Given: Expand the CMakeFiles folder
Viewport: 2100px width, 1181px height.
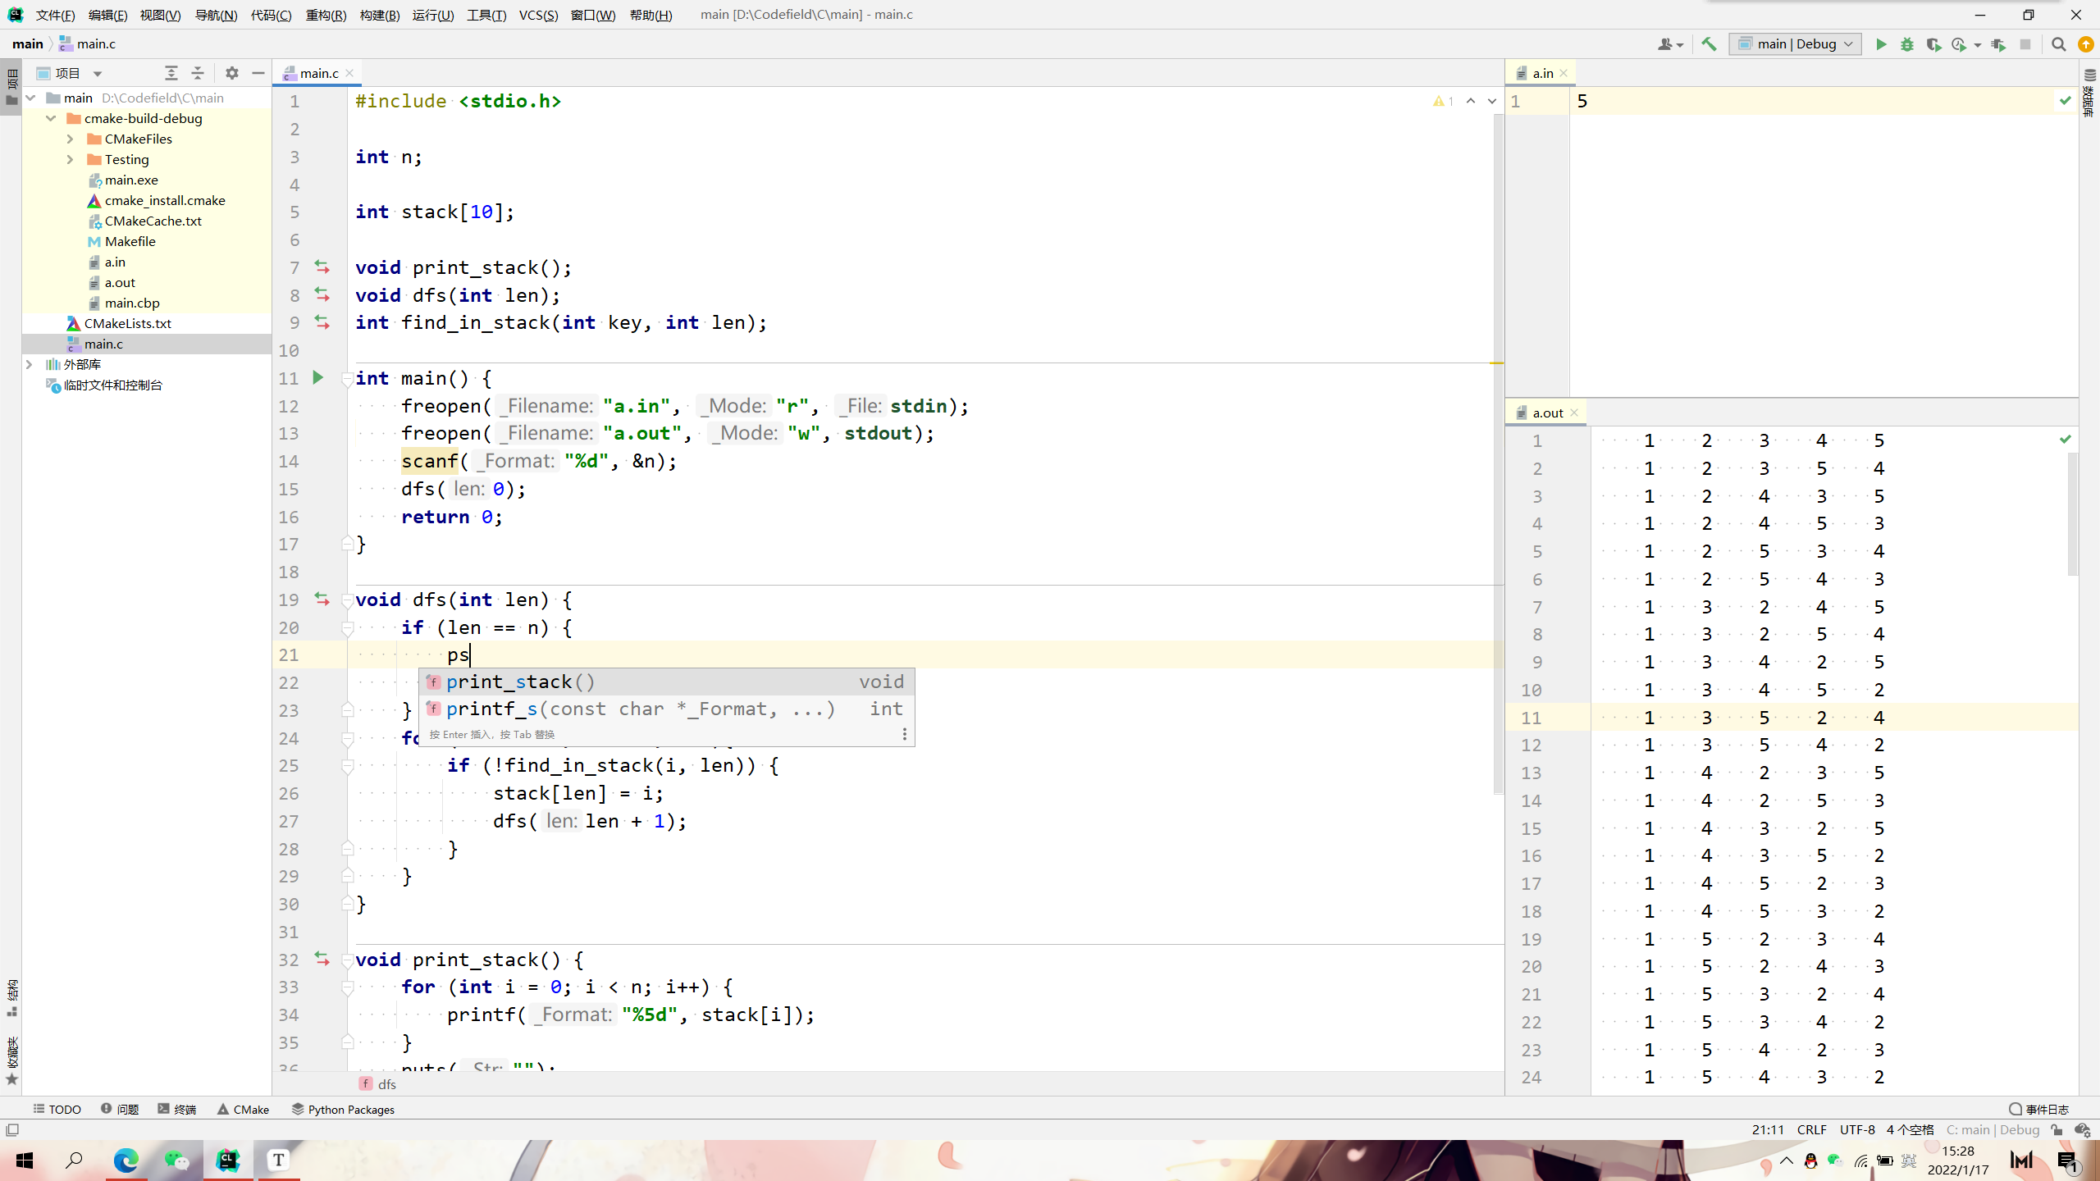Looking at the screenshot, I should point(71,139).
